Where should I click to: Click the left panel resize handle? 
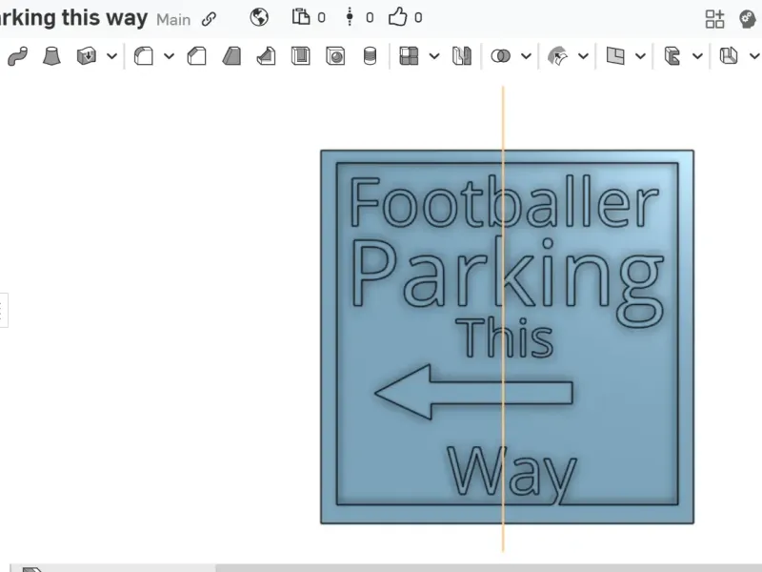[x=3, y=310]
